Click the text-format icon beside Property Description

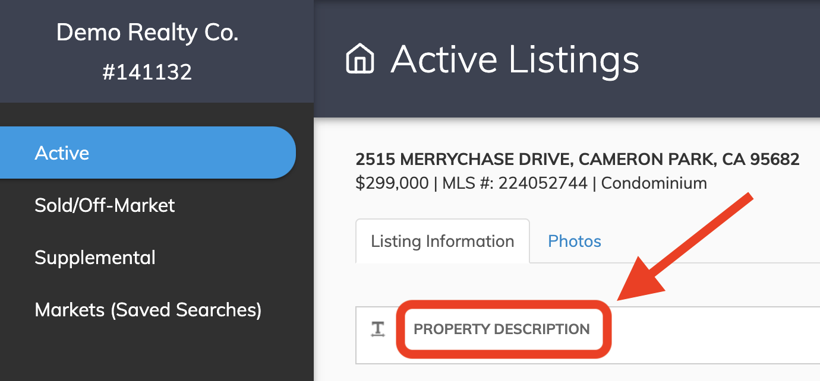click(378, 329)
